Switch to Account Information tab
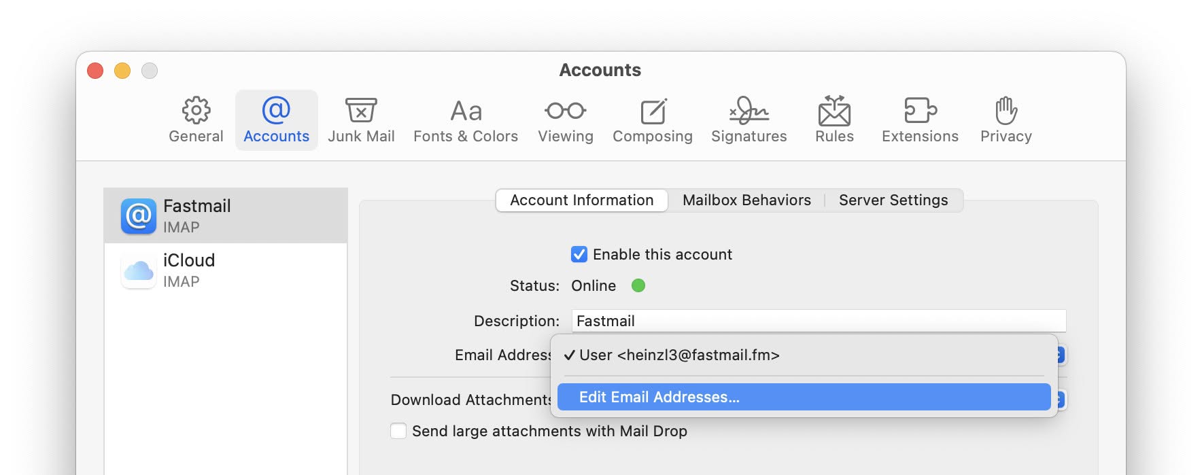Image resolution: width=1202 pixels, height=475 pixels. 582,200
